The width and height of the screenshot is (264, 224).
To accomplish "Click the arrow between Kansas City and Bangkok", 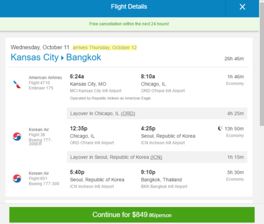I will (62, 58).
